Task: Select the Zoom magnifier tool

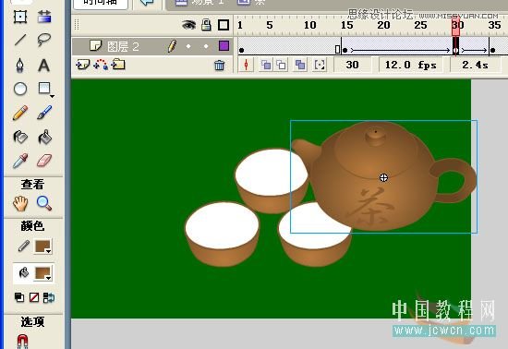Action: 44,203
